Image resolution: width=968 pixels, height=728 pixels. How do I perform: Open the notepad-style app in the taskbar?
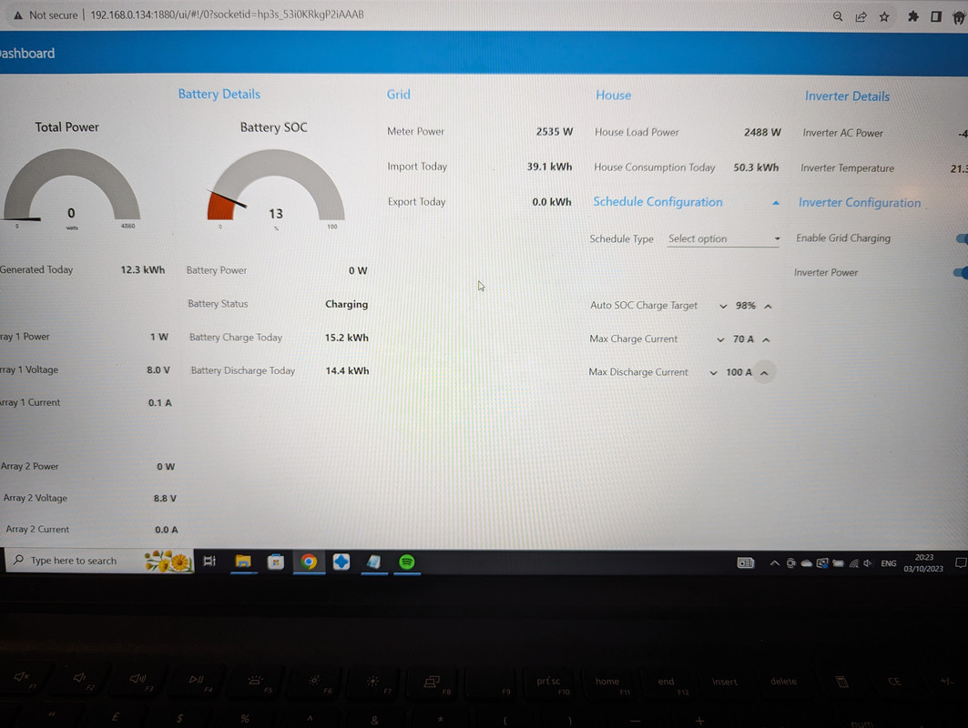373,561
